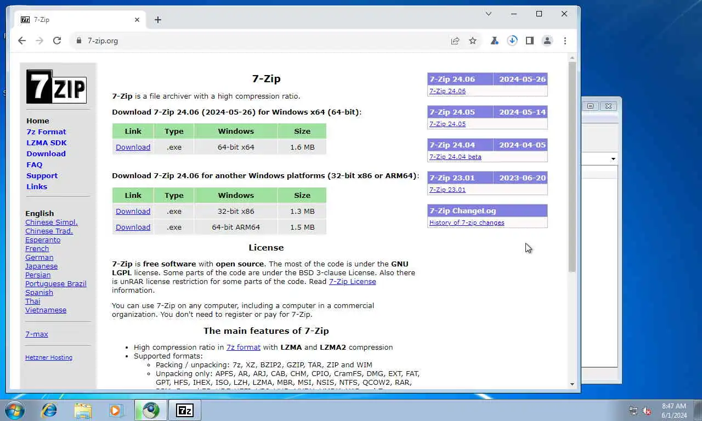Open the 7-max link
Image resolution: width=702 pixels, height=421 pixels.
[x=37, y=334]
